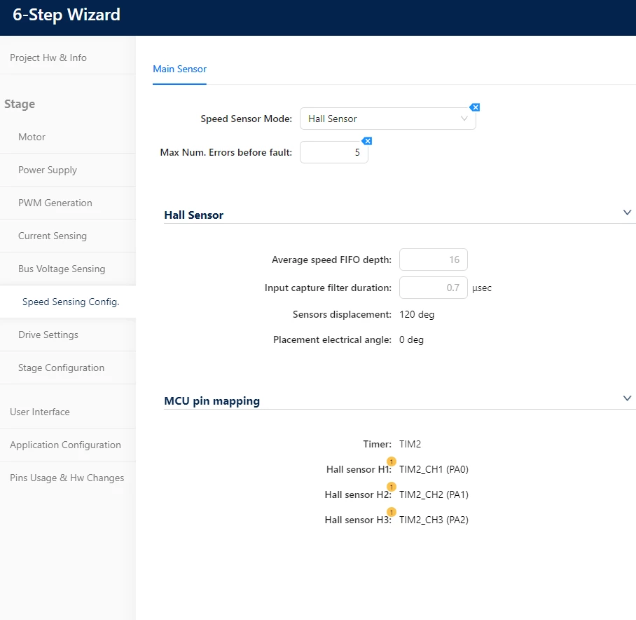The height and width of the screenshot is (620, 636).
Task: Open the Speed Sensor Mode dropdown
Action: [x=388, y=119]
